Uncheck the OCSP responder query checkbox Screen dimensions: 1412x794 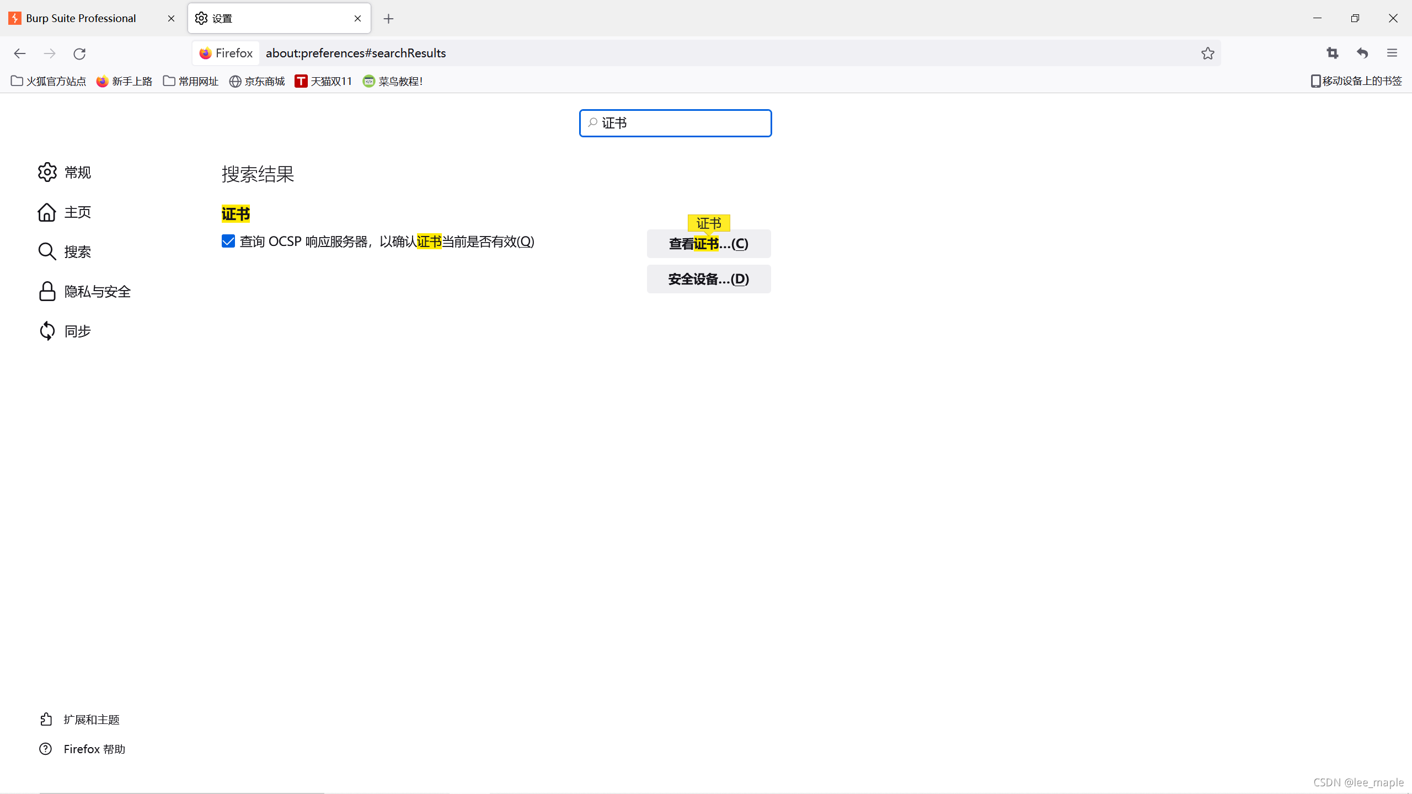228,242
